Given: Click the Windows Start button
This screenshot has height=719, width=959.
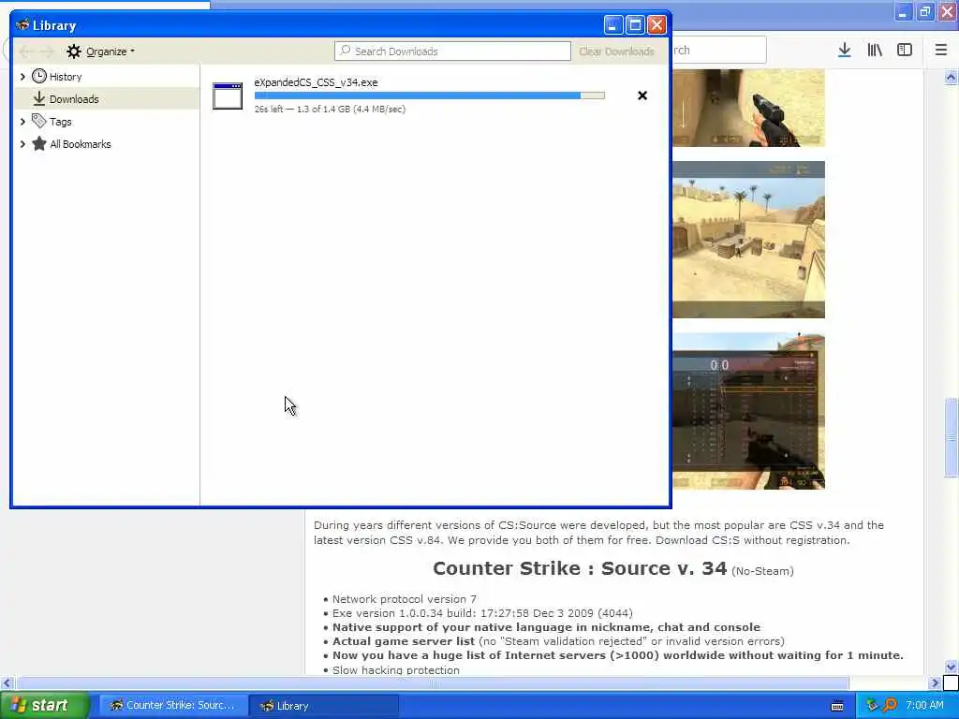Looking at the screenshot, I should coord(44,706).
